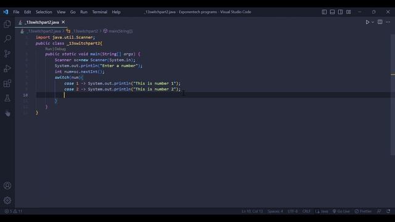Change encoding via UTF-8 status
The image size is (395, 222).
293,211
